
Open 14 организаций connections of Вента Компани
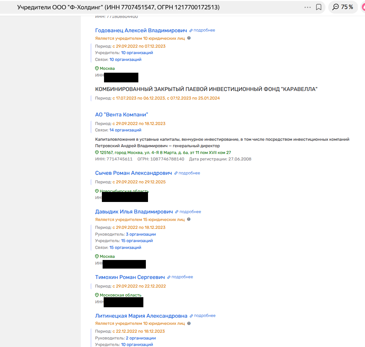pos(125,130)
